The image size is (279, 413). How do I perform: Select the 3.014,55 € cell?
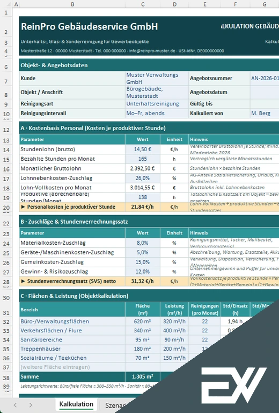[143, 188]
